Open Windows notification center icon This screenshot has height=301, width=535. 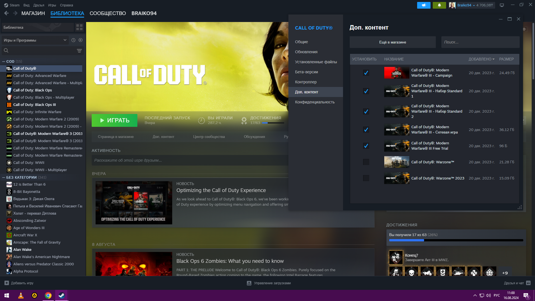[526, 295]
